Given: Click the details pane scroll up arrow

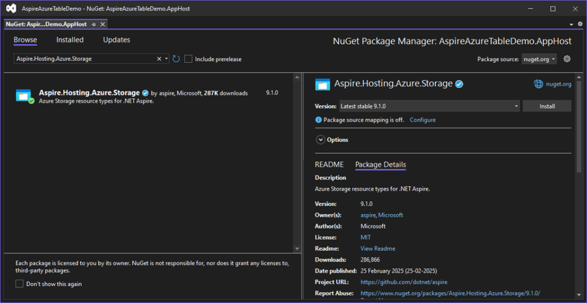Looking at the screenshot, I should click(580, 77).
